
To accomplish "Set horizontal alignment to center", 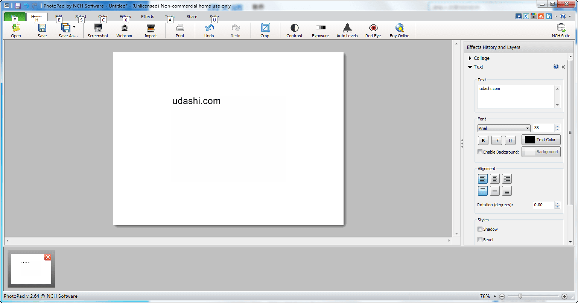I will pos(495,179).
